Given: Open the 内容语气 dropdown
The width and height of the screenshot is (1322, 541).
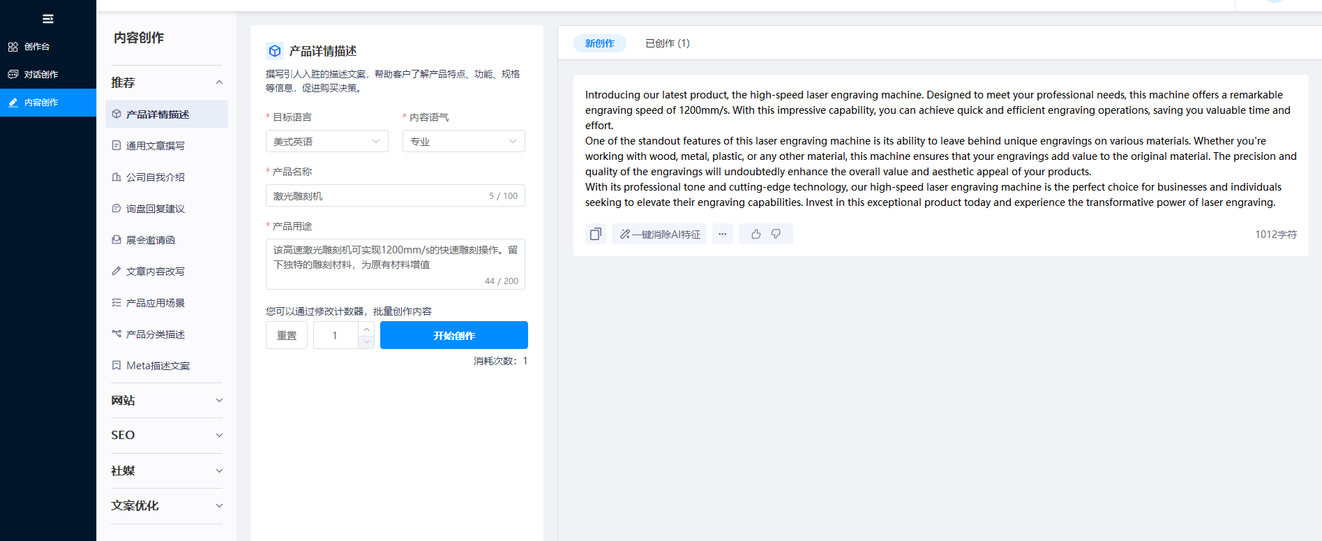Looking at the screenshot, I should pos(463,142).
